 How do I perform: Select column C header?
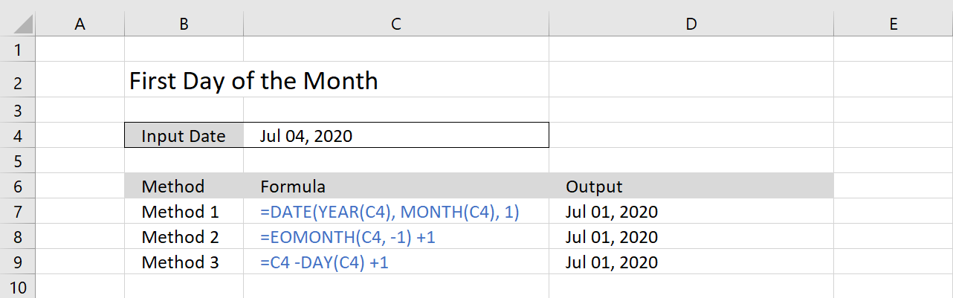[x=395, y=25]
